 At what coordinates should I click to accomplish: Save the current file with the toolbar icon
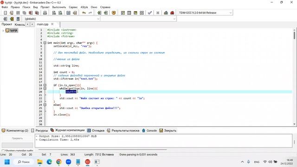(x=18, y=13)
